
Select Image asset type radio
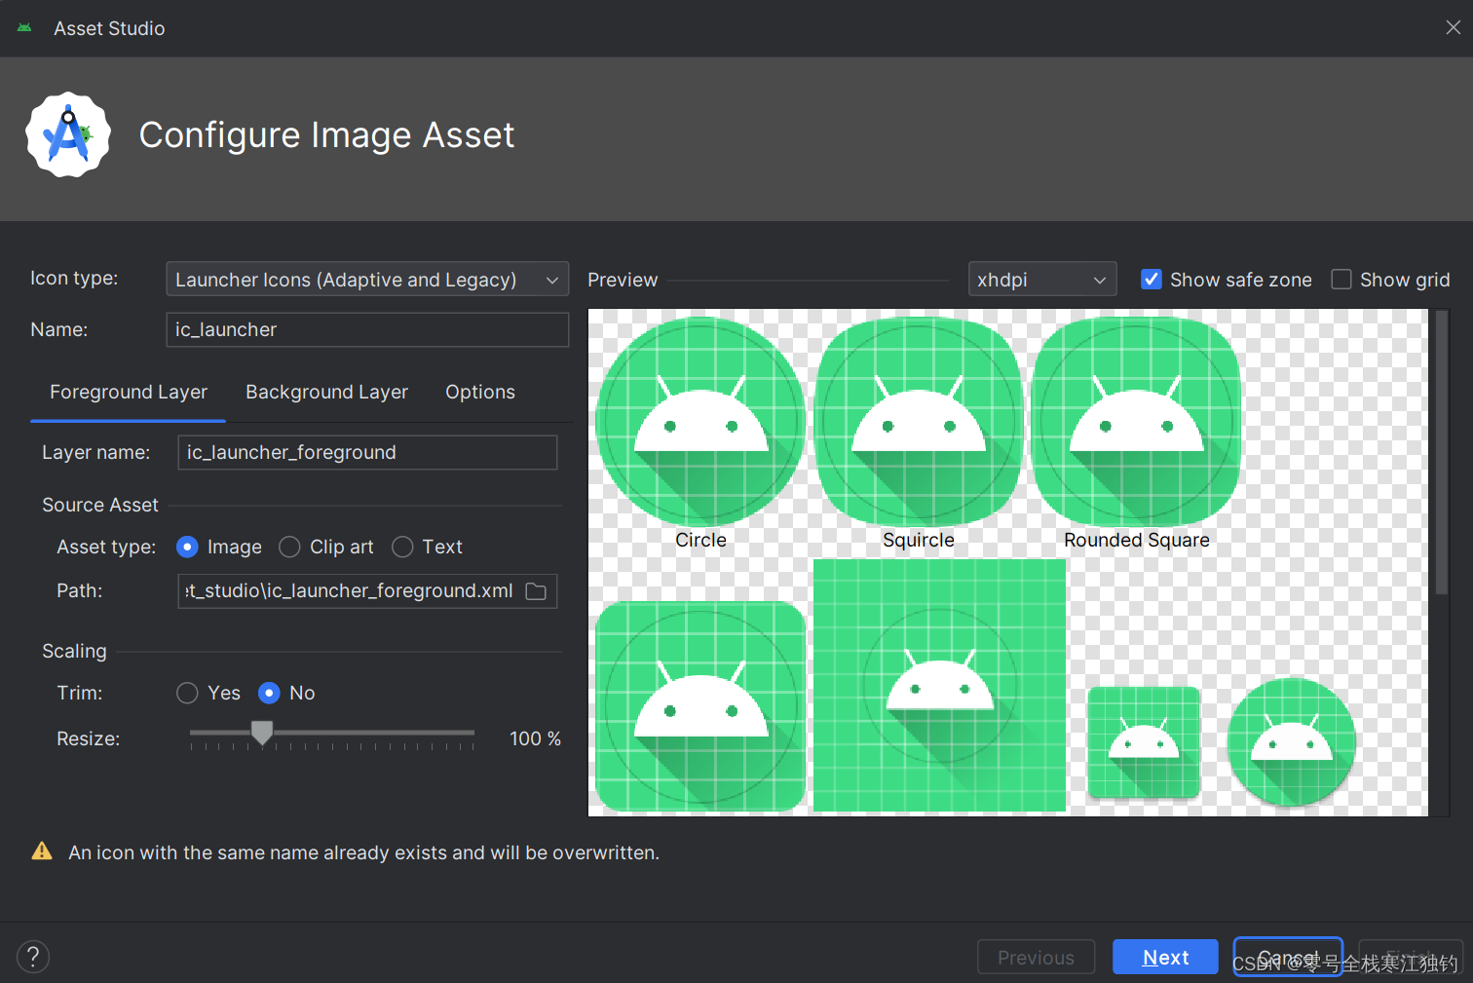point(187,548)
